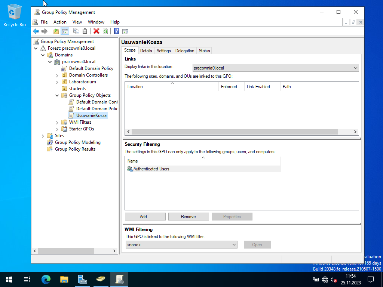The width and height of the screenshot is (383, 287).
Task: Open Server Manager from the taskbar
Action: click(x=82, y=279)
